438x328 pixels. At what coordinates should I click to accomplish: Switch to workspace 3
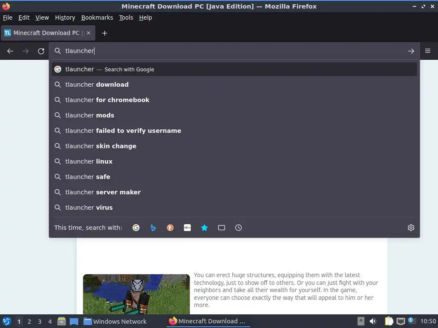point(40,322)
